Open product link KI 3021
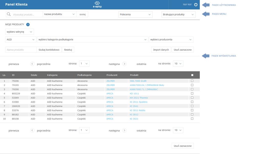The height and width of the screenshot is (154, 262). [134, 119]
